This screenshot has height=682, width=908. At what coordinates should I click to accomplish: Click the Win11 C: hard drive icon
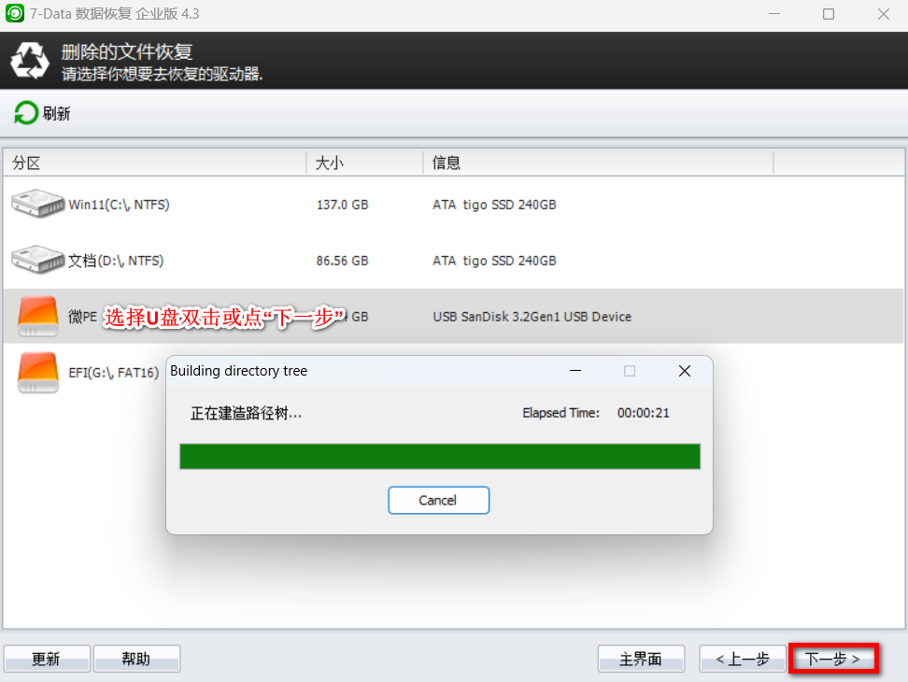point(37,204)
